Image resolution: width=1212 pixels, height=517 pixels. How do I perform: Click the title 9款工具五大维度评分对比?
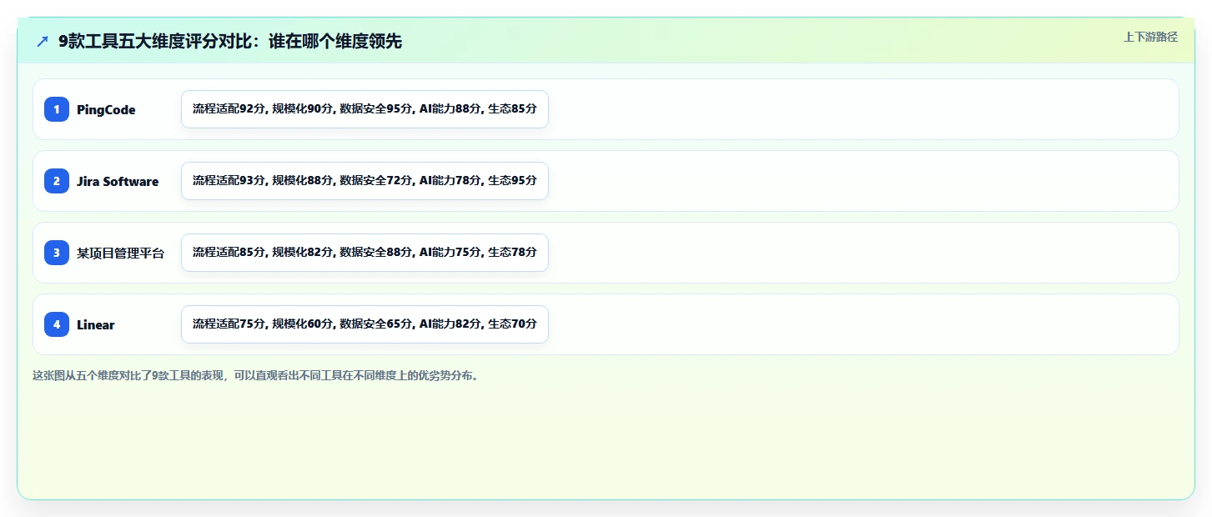click(x=230, y=42)
